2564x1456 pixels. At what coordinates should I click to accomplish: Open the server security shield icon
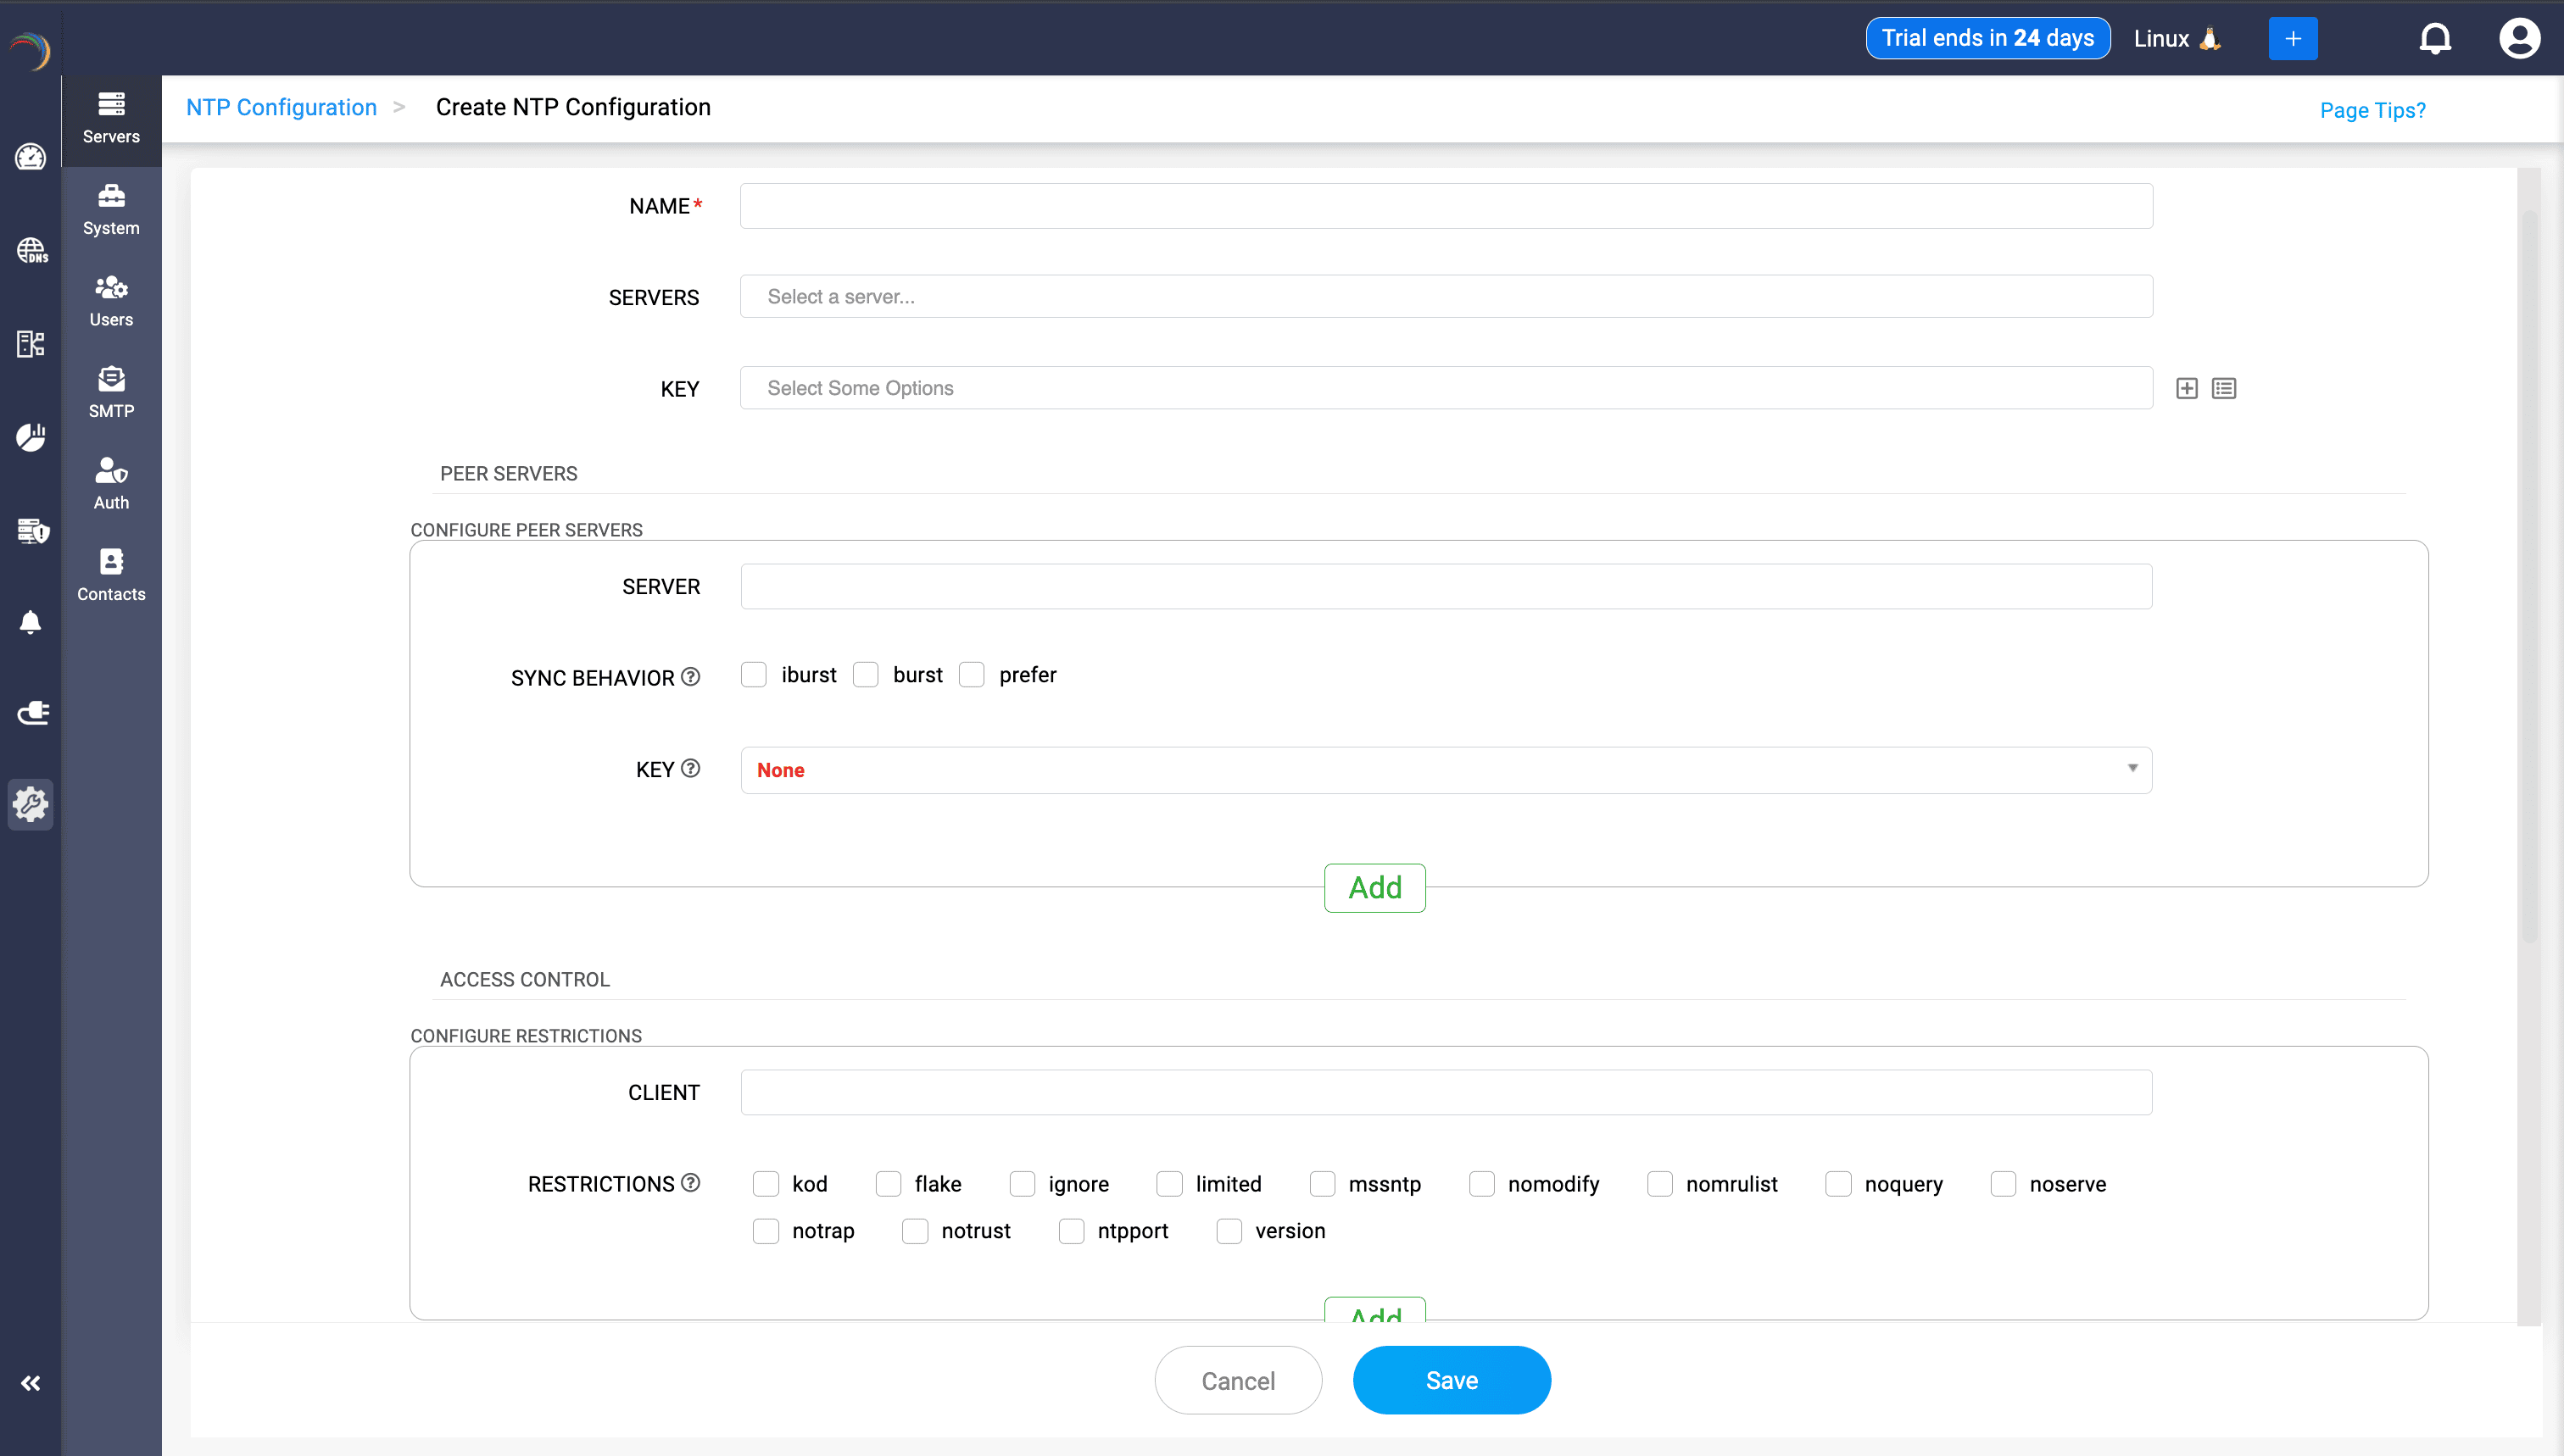click(x=33, y=531)
